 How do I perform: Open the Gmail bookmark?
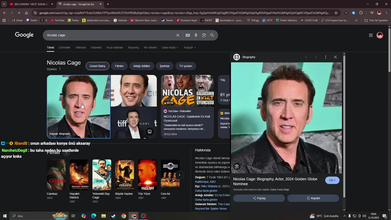[17, 20]
